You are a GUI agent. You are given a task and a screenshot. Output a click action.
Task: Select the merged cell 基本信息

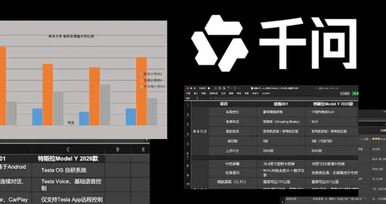coord(199,132)
